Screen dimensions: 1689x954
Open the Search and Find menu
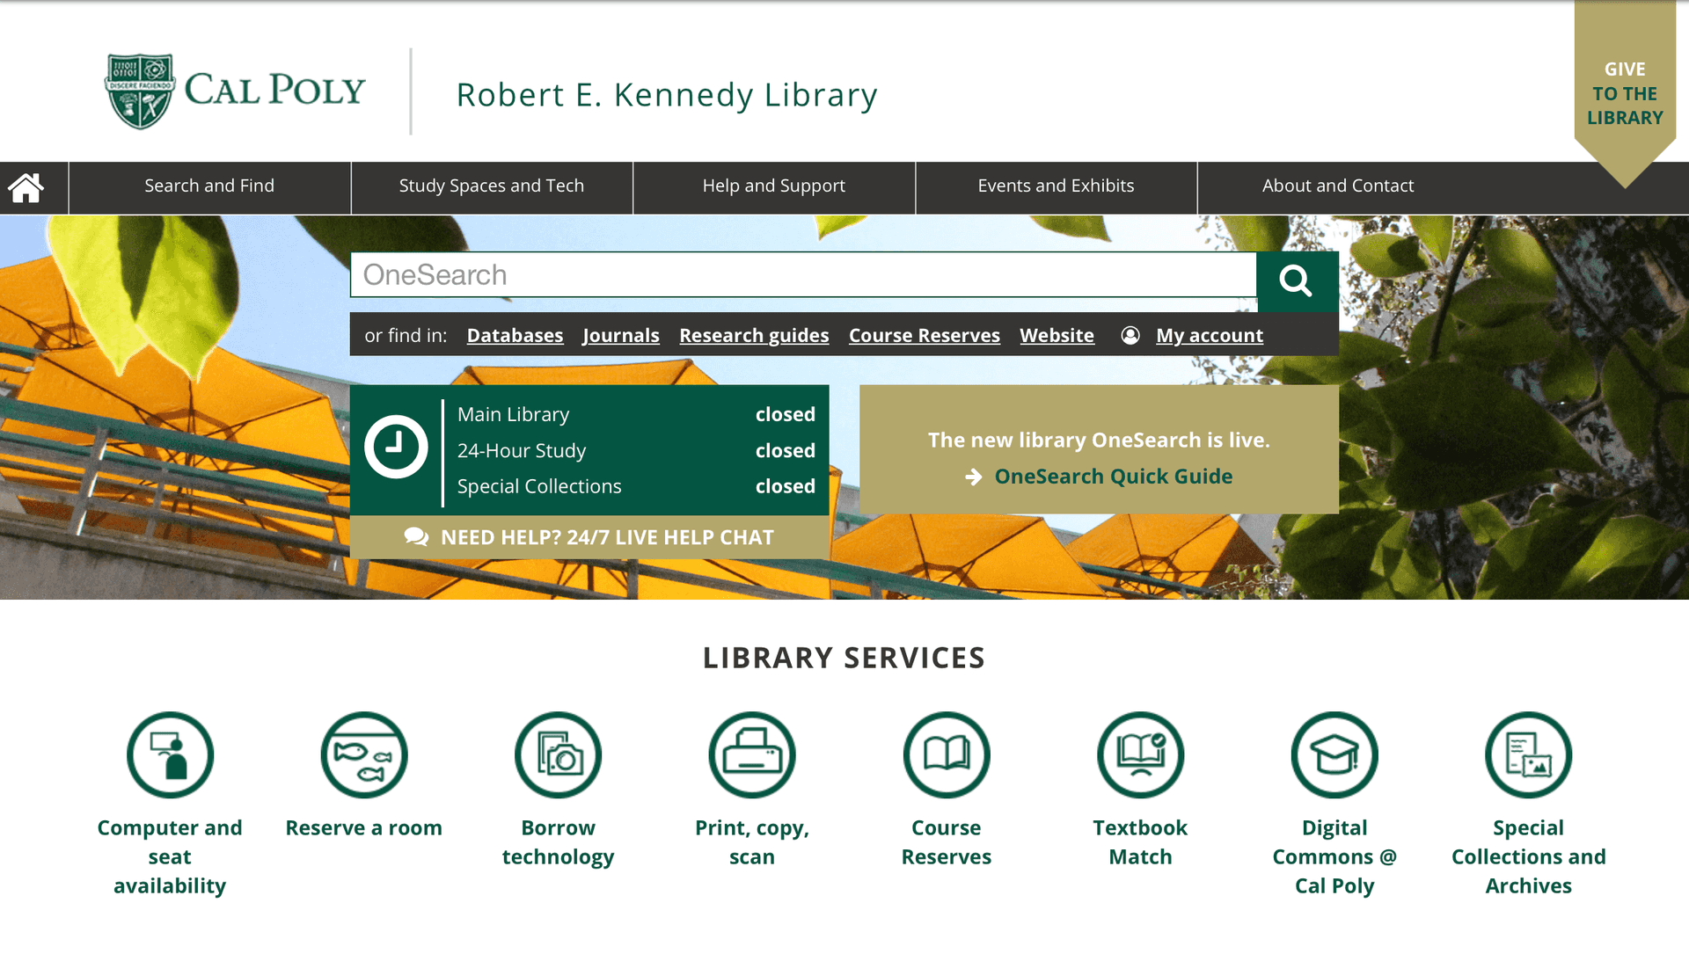(x=209, y=186)
